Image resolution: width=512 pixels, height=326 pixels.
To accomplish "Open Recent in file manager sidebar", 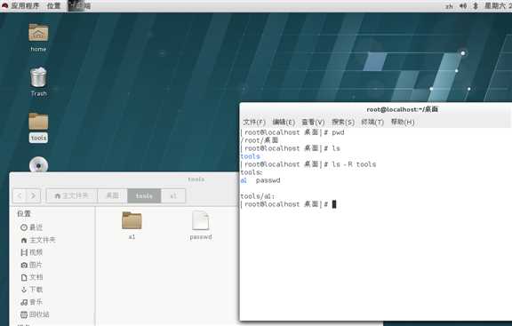I will click(31, 227).
